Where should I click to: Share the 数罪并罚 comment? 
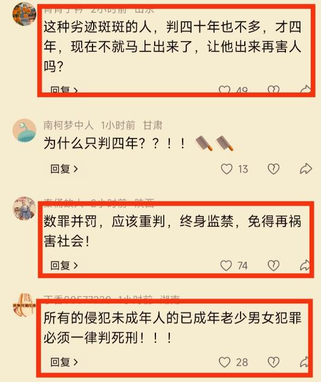click(x=305, y=265)
